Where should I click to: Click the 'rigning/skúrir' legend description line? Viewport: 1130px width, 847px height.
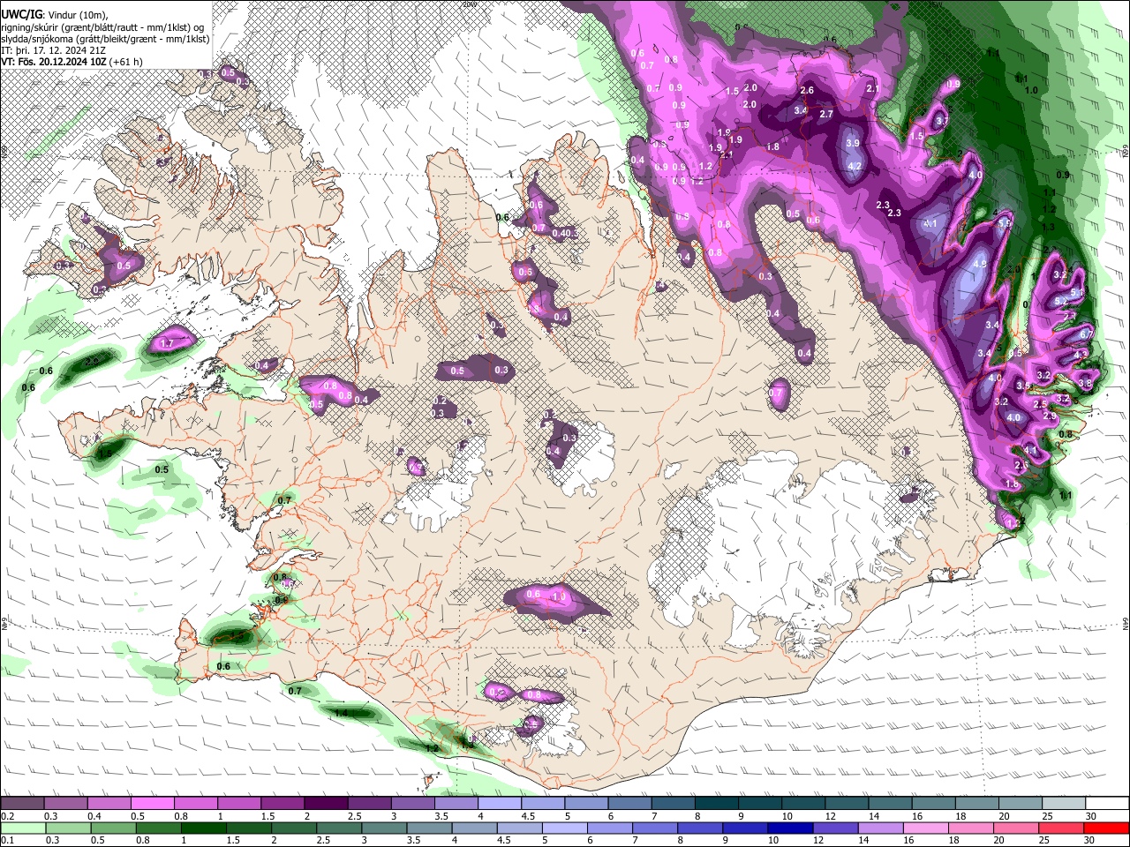coord(102,27)
